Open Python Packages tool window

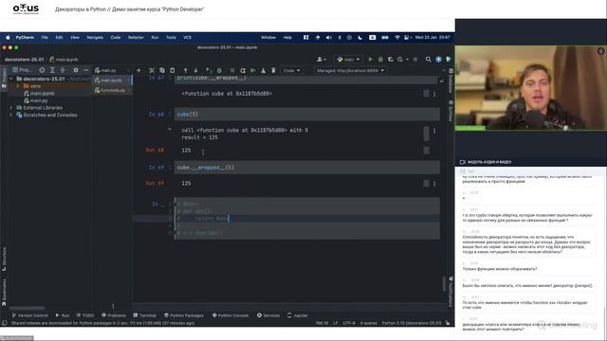183,315
